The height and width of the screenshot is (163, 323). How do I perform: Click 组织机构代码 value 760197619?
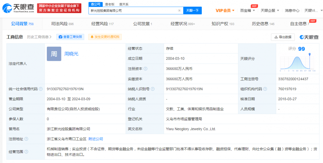coord(287,89)
